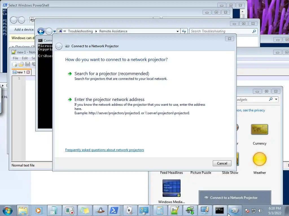Cancel the network projector wizard
289x216 pixels.
point(222,163)
